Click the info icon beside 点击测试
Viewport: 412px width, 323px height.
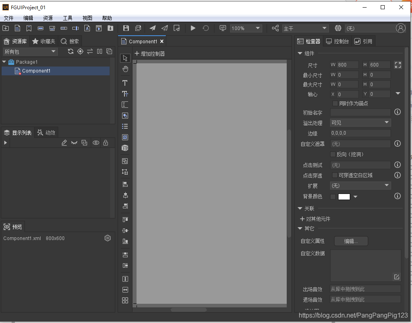coord(397,165)
